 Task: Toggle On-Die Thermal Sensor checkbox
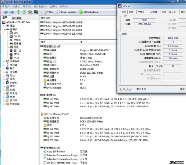click(x=45, y=162)
